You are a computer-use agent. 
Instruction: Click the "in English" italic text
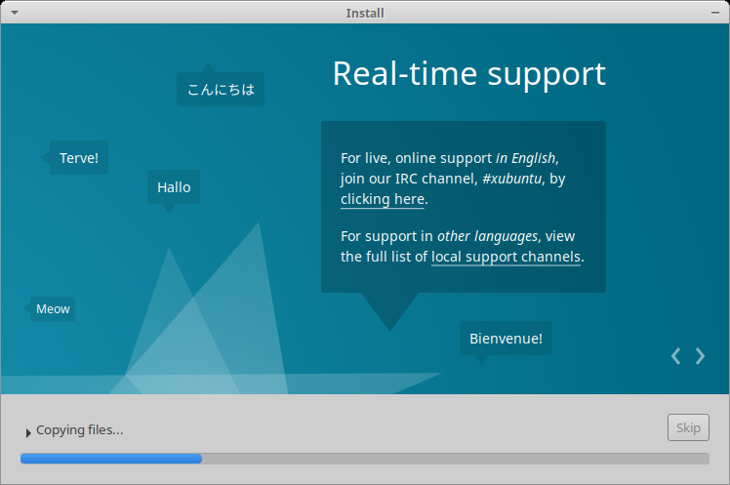click(x=526, y=157)
